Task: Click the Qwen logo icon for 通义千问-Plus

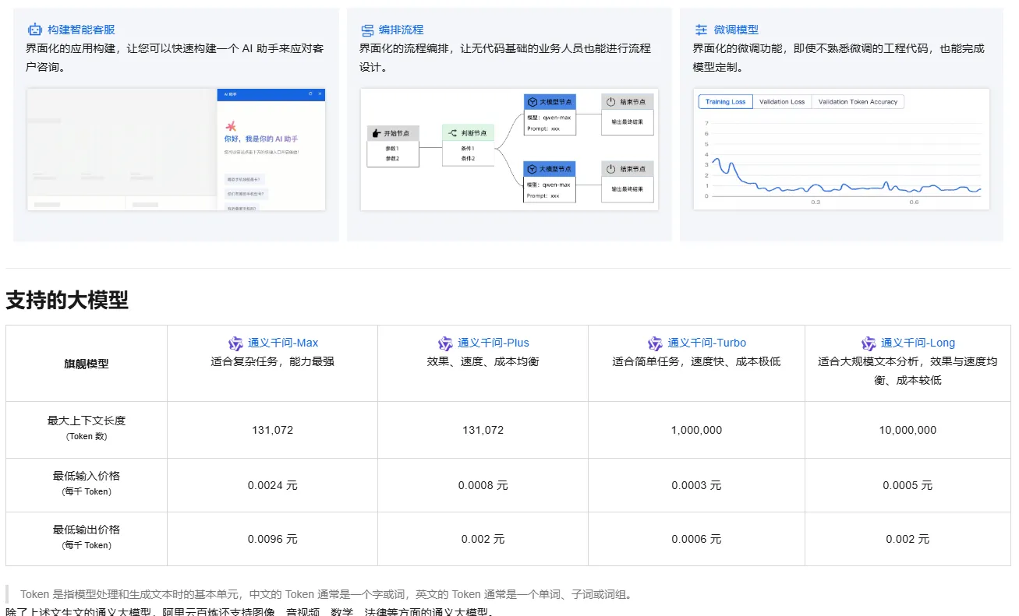Action: pos(445,343)
